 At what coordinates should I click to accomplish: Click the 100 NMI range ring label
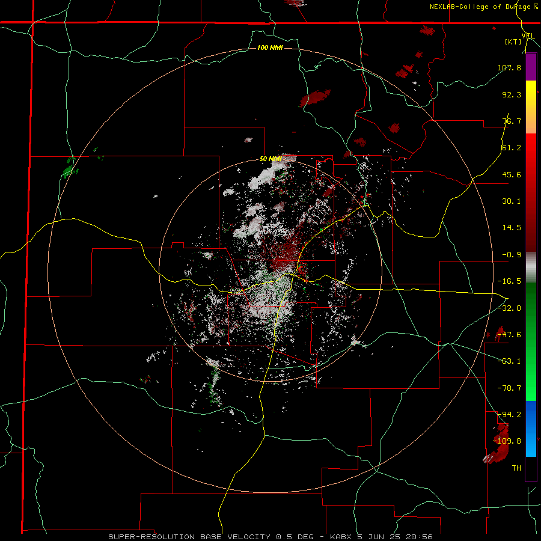(270, 47)
